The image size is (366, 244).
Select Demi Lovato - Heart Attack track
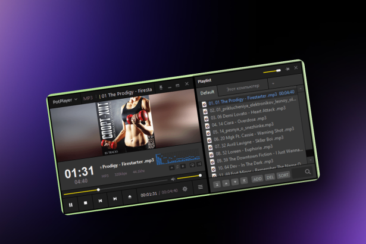(x=248, y=113)
